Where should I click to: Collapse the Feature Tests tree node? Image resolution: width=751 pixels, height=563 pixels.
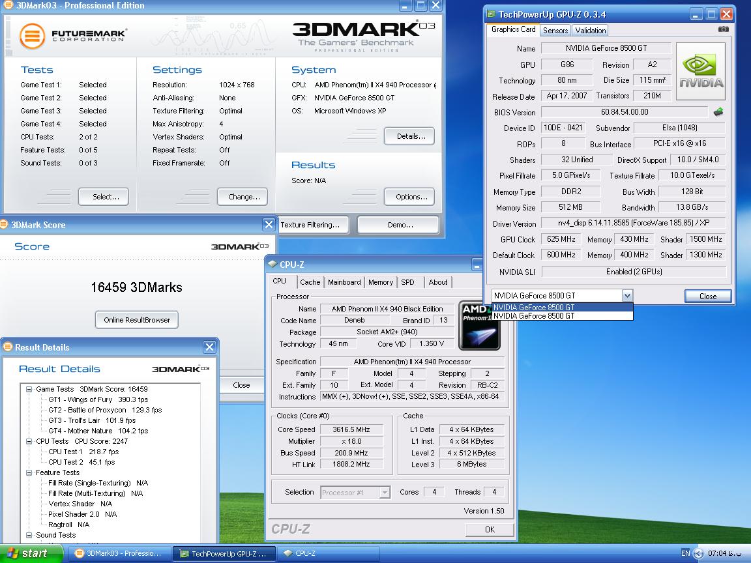[x=29, y=472]
